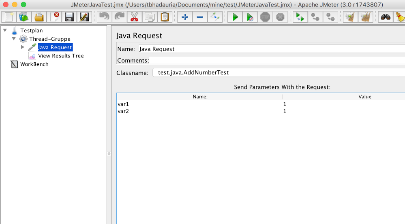Click the Paste clipboard icon
The width and height of the screenshot is (405, 224).
click(165, 17)
